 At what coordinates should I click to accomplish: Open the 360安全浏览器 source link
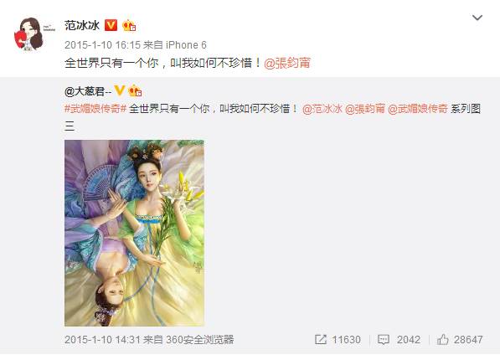(x=199, y=340)
